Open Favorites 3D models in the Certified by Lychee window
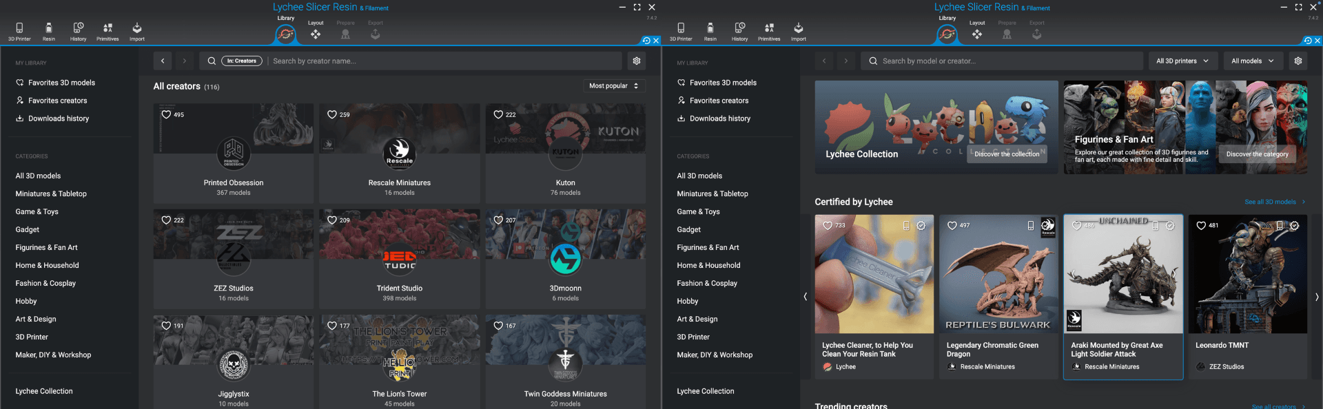 coord(717,83)
